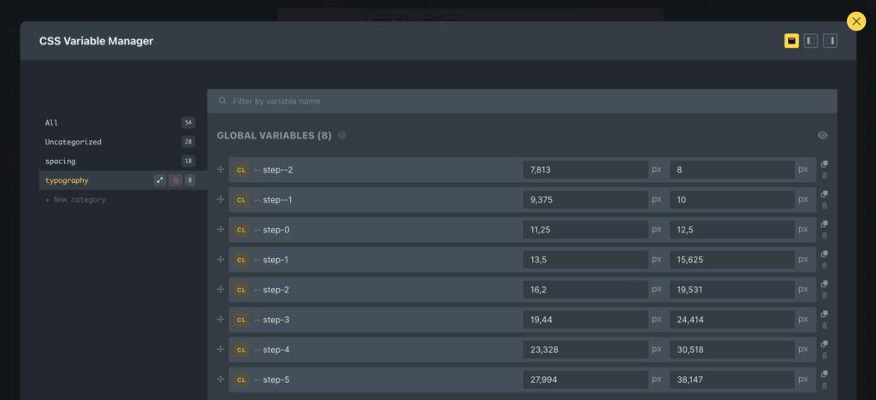Duplicate the step--2 variable
The height and width of the screenshot is (400, 876).
tap(825, 164)
